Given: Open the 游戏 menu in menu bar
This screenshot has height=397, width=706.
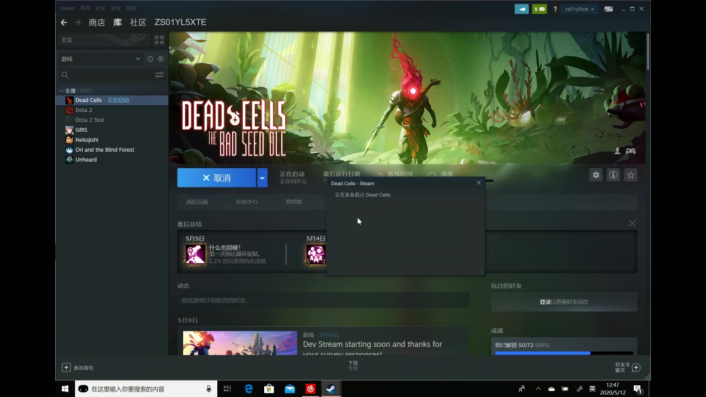Looking at the screenshot, I should (115, 8).
